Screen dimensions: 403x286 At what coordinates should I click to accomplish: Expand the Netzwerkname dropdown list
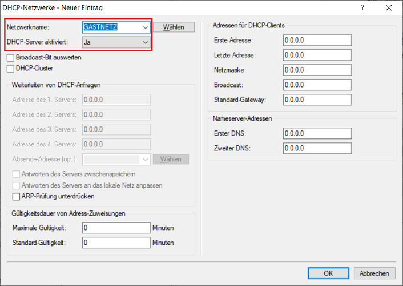(x=145, y=27)
